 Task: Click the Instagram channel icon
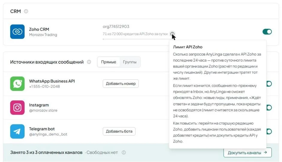17,108
